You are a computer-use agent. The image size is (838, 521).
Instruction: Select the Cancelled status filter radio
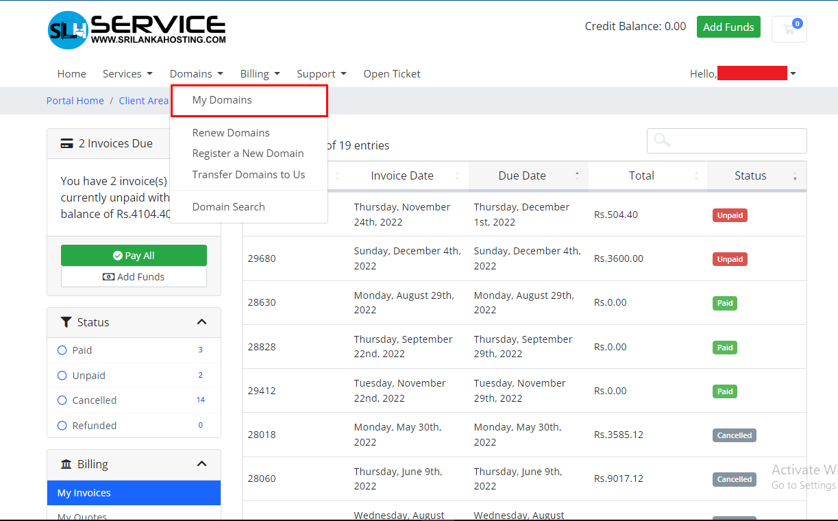click(62, 400)
